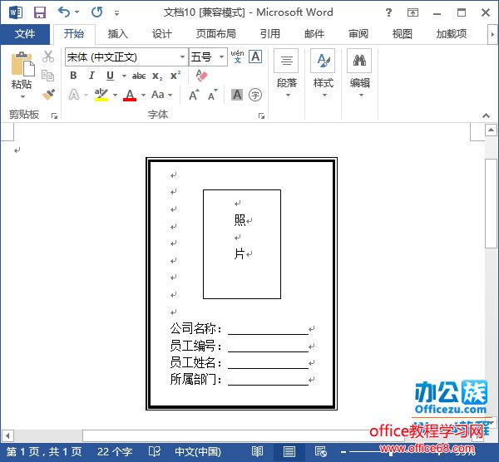499x462 pixels.
Task: Click the spelling check book icon in status bar
Action: [155, 451]
